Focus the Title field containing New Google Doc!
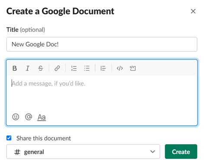205x165 pixels. tap(102, 44)
